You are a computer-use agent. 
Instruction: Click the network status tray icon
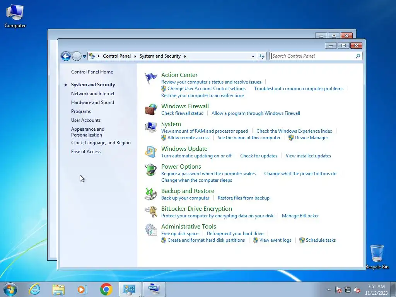point(348,290)
